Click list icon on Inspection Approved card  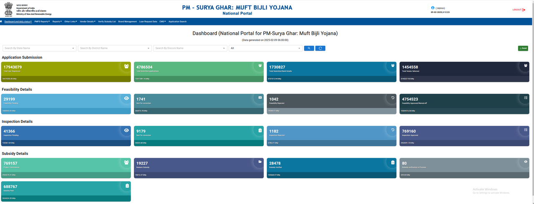(x=526, y=130)
